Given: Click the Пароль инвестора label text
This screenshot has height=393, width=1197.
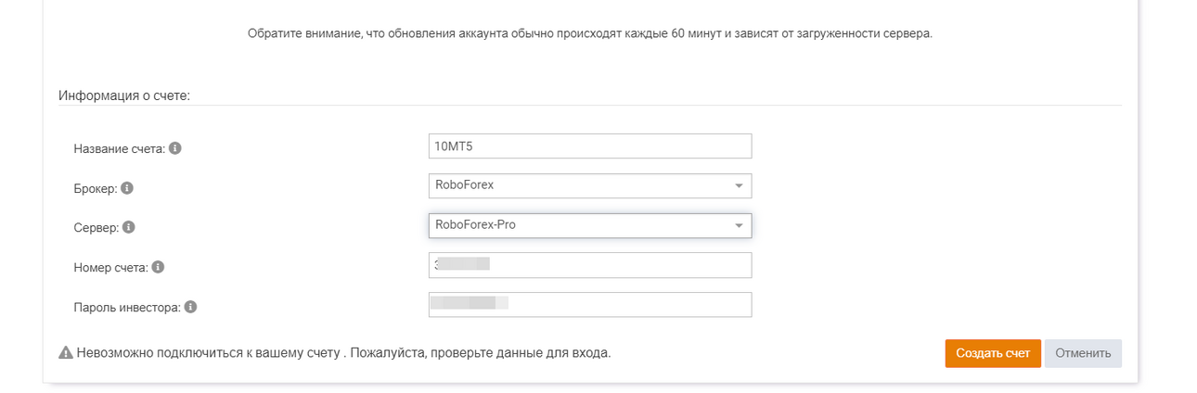Looking at the screenshot, I should 127,307.
